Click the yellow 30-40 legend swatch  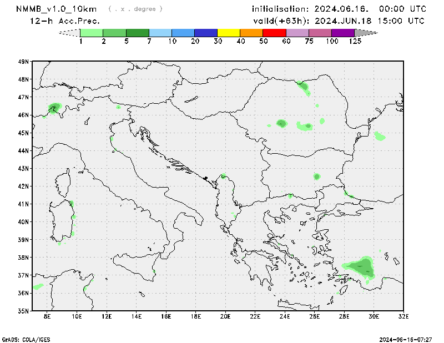[229, 33]
